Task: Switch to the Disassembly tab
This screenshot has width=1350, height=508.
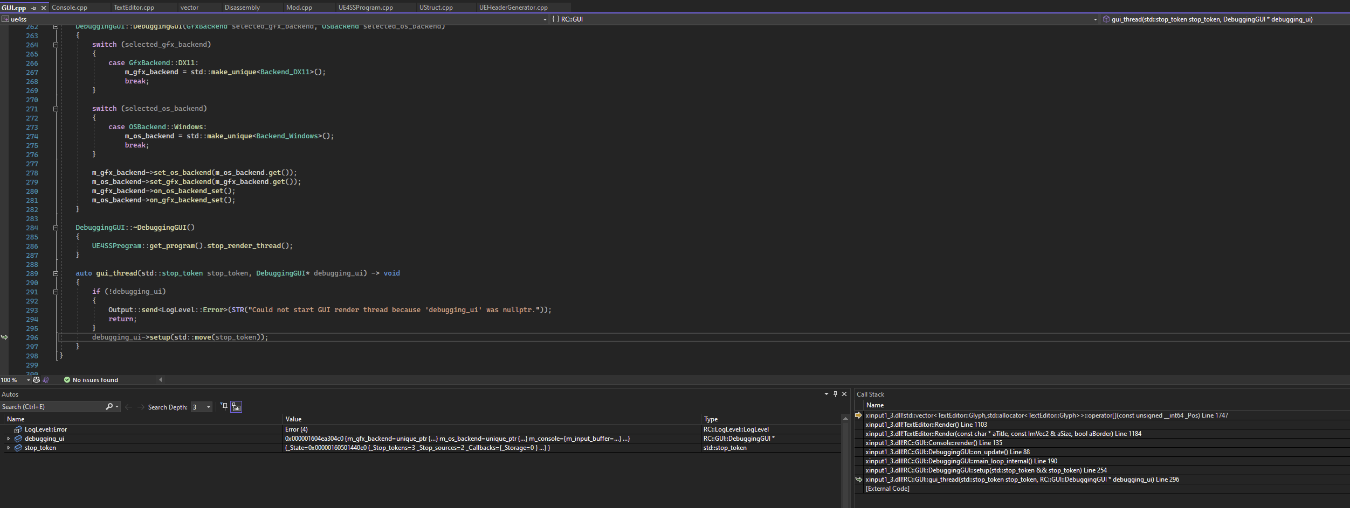Action: click(244, 7)
